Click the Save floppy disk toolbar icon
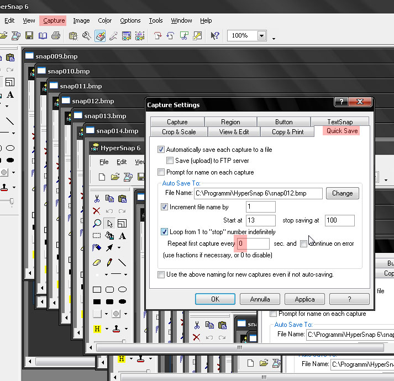Screen dimensions: 394x381 pyautogui.click(x=29, y=36)
